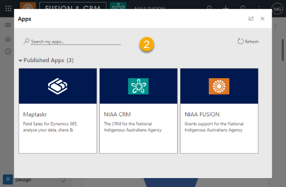Collapse the Published Apps section
This screenshot has width=286, height=187.
[x=20, y=60]
